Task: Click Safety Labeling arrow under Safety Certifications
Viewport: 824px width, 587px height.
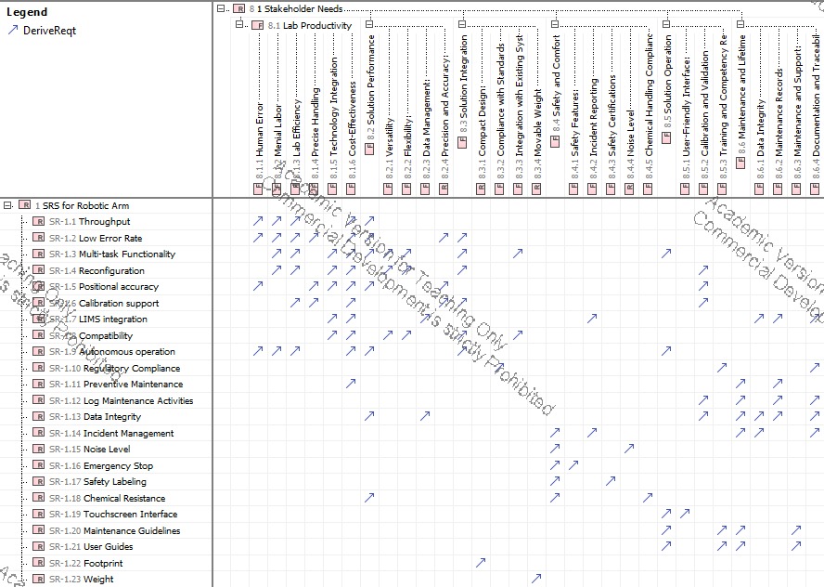Action: (x=611, y=481)
